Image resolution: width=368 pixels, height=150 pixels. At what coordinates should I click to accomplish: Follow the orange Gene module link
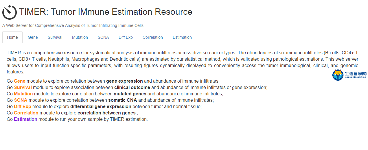[20, 81]
